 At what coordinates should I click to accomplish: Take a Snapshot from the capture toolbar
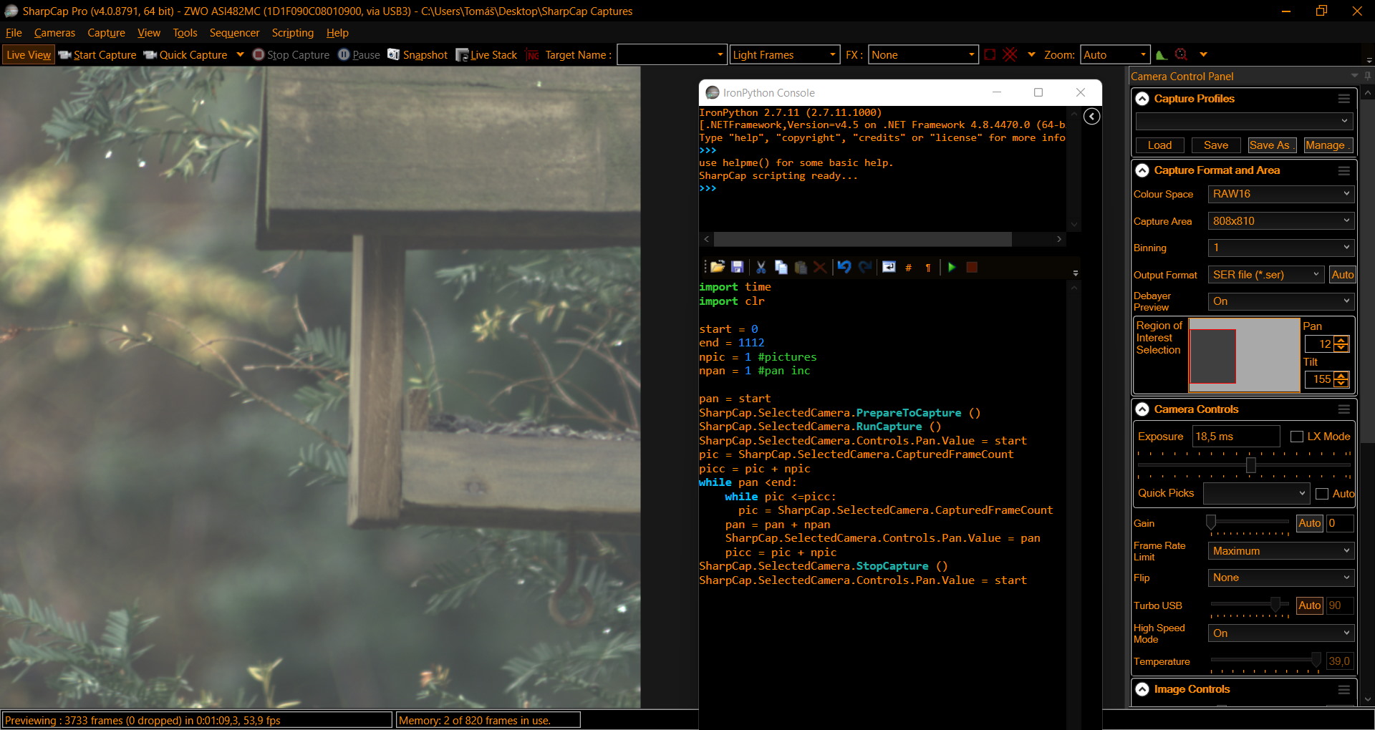418,55
